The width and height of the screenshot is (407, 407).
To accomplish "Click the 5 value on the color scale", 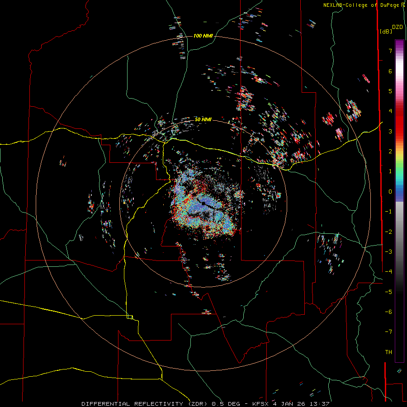I will coord(390,91).
